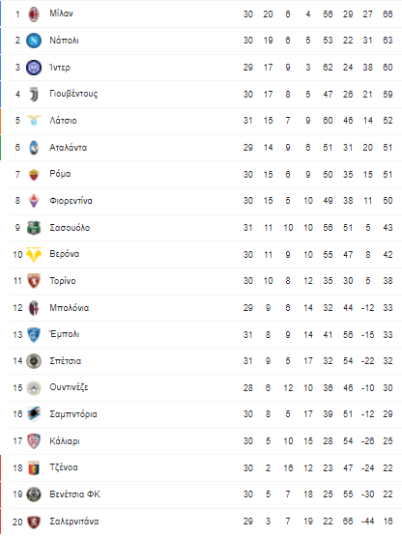Image resolution: width=402 pixels, height=536 pixels.
Task: Click the Ουντινέζε team name
Action: (x=69, y=387)
